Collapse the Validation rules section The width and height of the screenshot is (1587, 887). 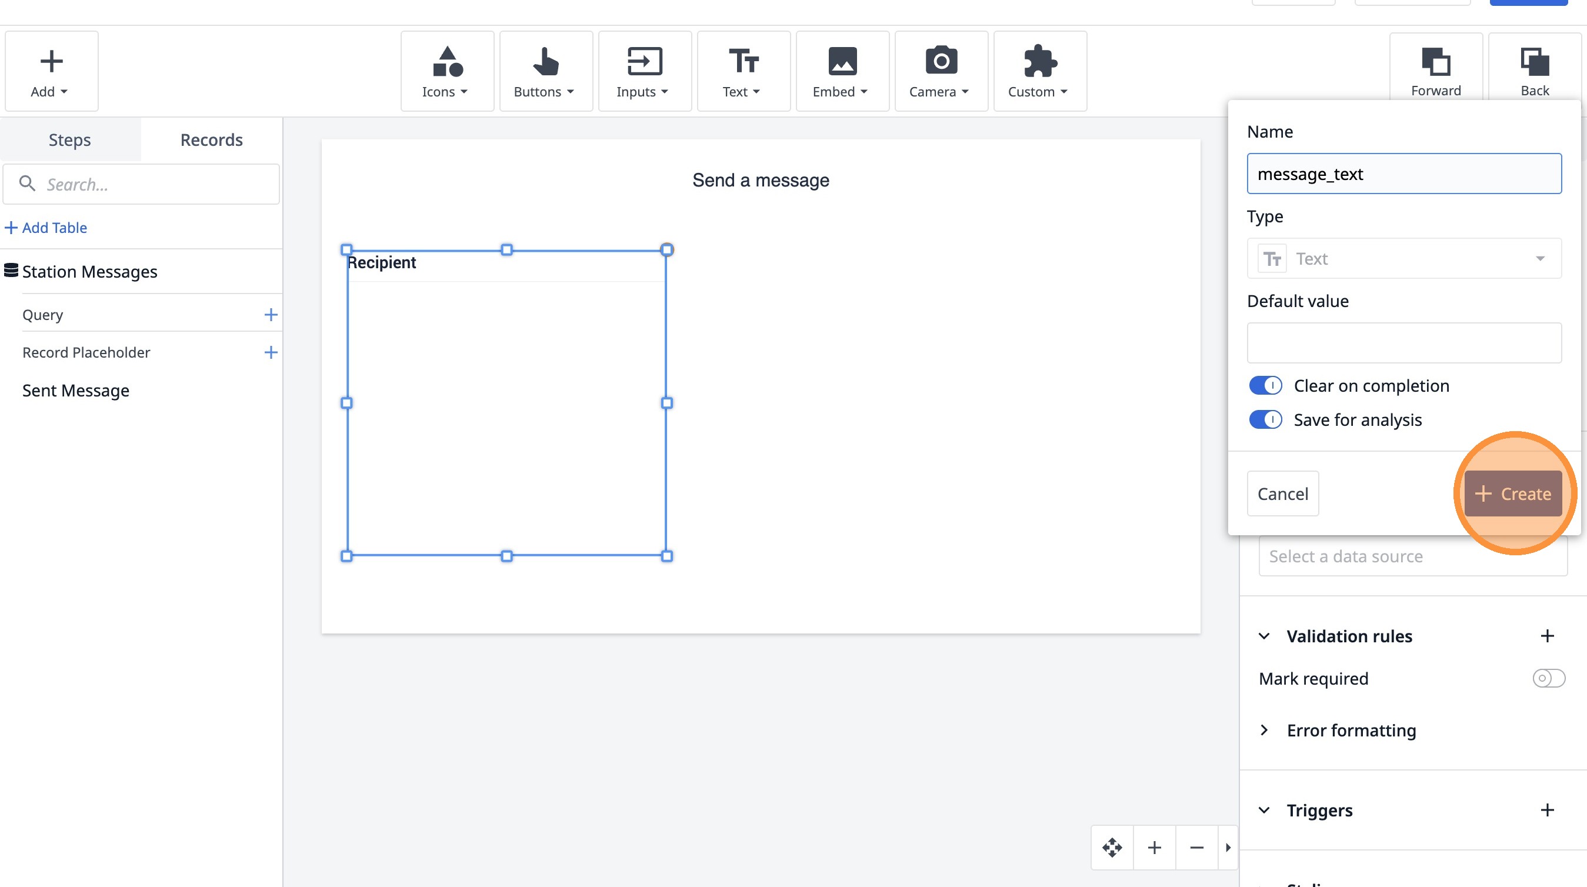click(x=1264, y=636)
